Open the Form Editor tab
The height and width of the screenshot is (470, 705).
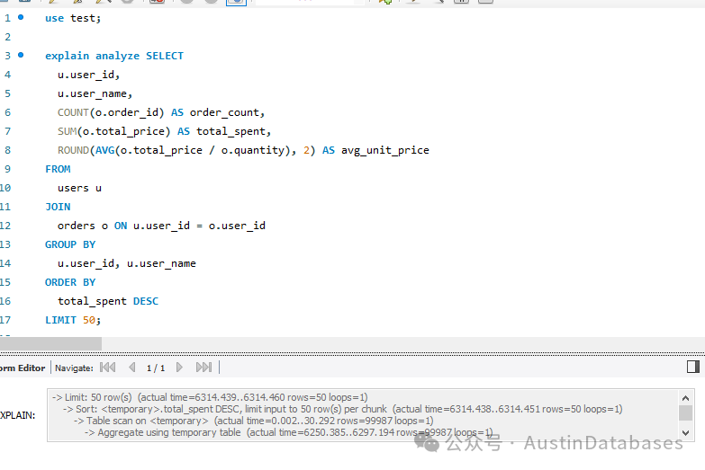pos(23,368)
